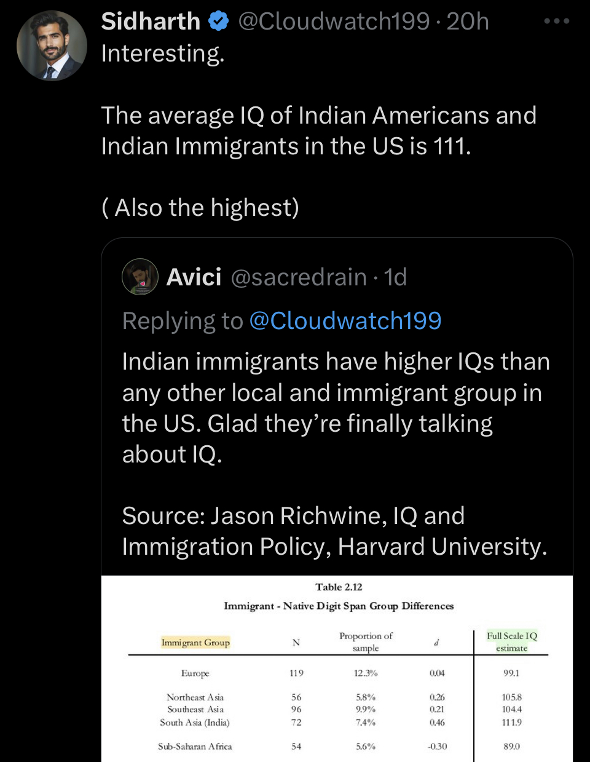590x762 pixels.
Task: Click the blue @Cloudwatch199 mention link
Action: (345, 320)
